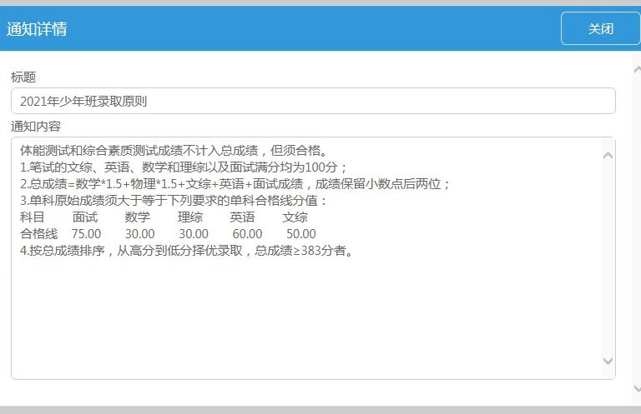Click the 英语 column heading
The width and height of the screenshot is (641, 414).
[242, 217]
